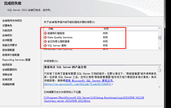This screenshot has width=171, height=108.
Task: Open the 使用 Microsoft SQL Server 联机丛书 link
Action: (x=90, y=81)
